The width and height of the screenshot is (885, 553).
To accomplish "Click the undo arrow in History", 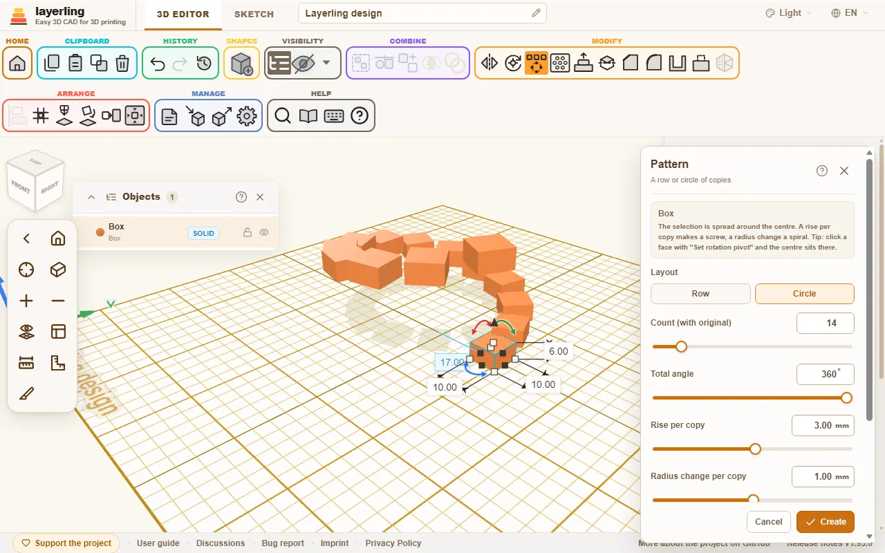I will tap(157, 64).
